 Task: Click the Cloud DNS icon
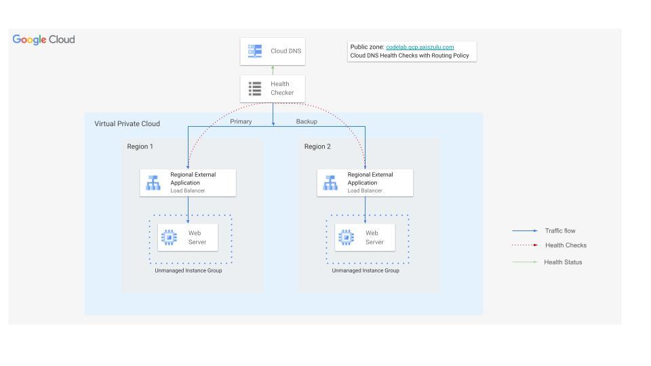click(x=255, y=51)
